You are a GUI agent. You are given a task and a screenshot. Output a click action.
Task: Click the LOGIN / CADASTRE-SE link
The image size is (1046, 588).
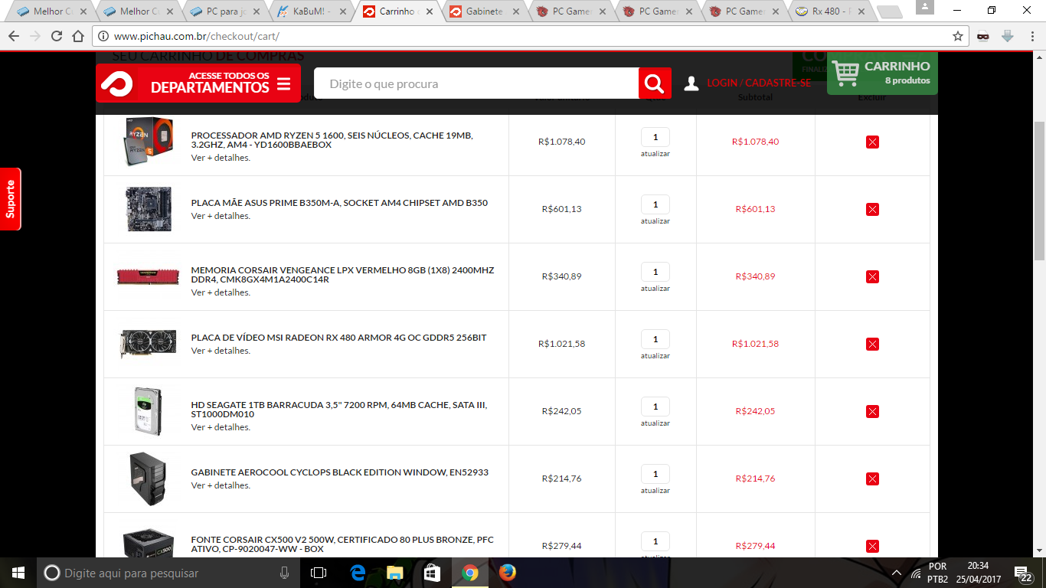(759, 83)
